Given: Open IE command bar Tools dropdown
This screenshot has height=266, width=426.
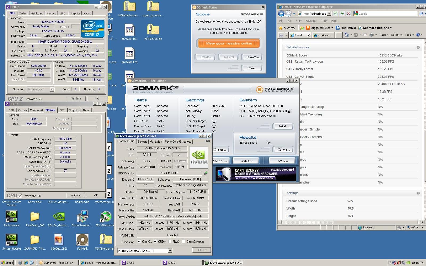Looking at the screenshot, I should tap(409, 35).
